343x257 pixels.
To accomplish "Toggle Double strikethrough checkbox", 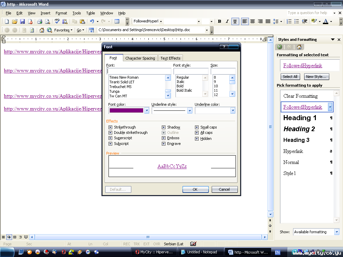I will (x=111, y=133).
